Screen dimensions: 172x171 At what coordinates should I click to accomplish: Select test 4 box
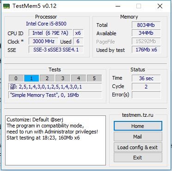click(79, 78)
